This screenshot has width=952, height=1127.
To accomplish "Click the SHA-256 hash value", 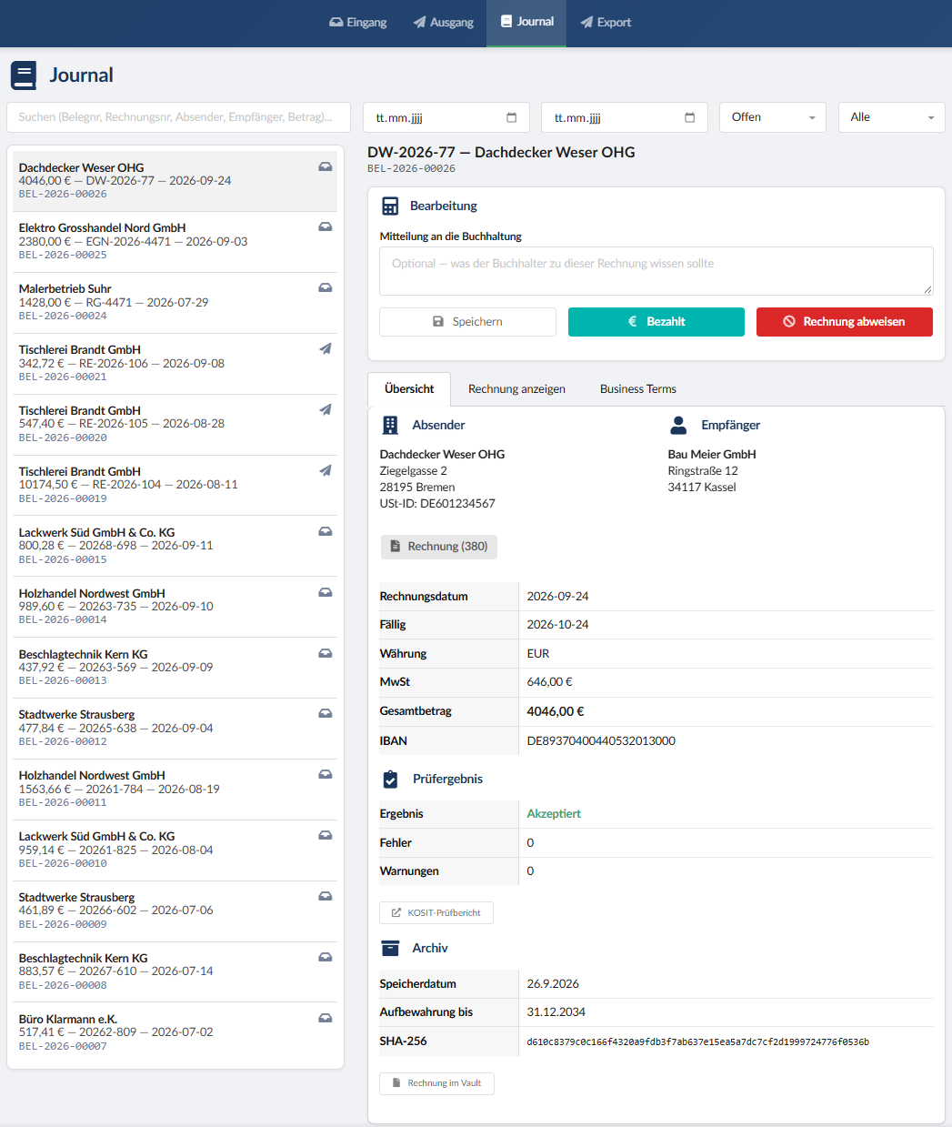I will click(x=697, y=1042).
